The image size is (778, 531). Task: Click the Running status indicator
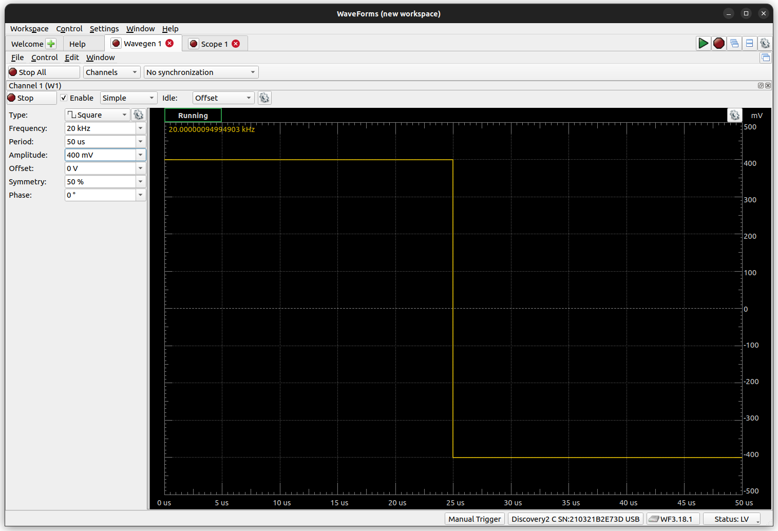[x=193, y=116]
